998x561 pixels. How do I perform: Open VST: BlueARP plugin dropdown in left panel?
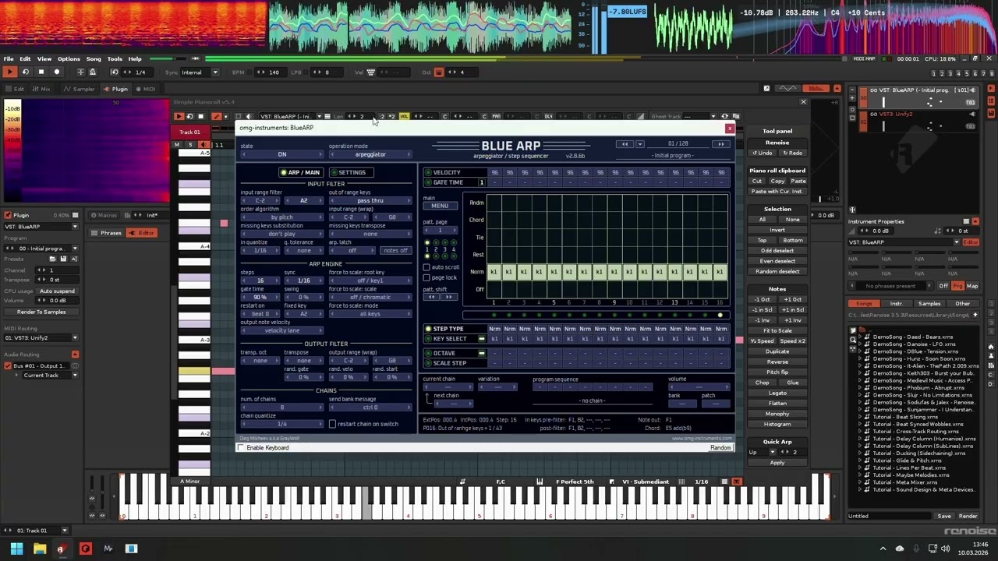point(41,227)
